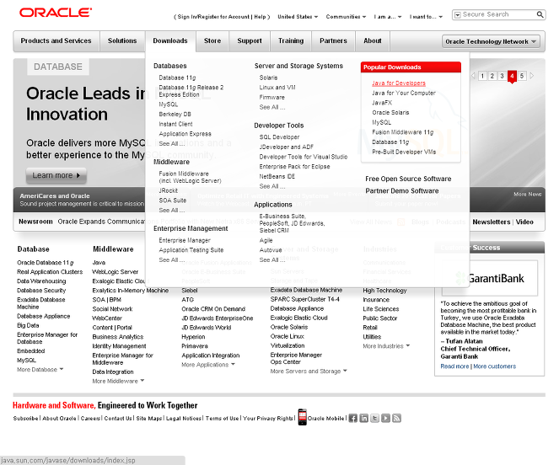Expand More Middleware list
Screen dimensions: 559x465
[118, 381]
